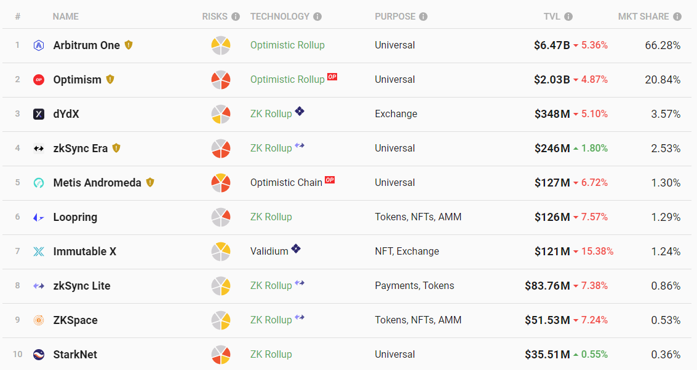Click the OP stack badge next to Optimistic Chain
The width and height of the screenshot is (697, 370).
click(330, 180)
